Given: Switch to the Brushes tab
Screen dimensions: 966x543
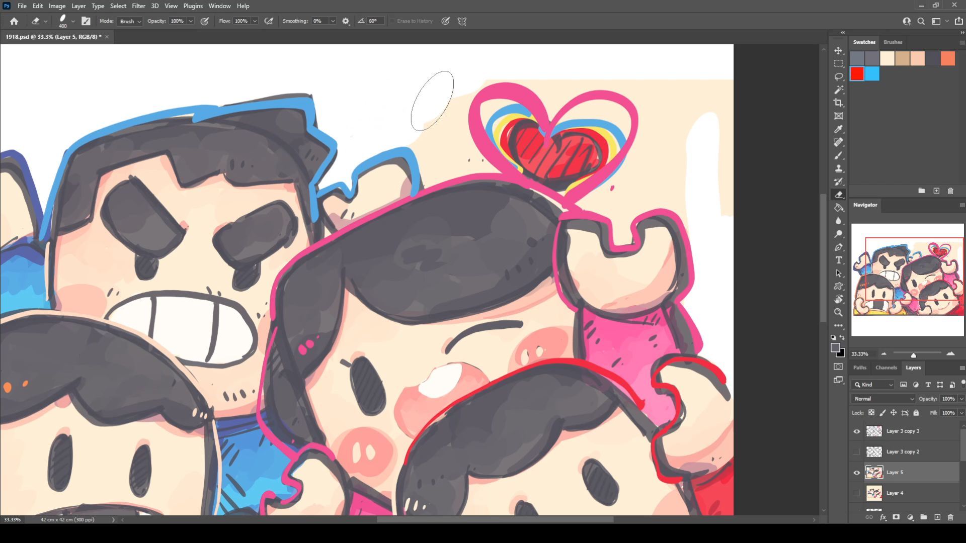Looking at the screenshot, I should 893,42.
